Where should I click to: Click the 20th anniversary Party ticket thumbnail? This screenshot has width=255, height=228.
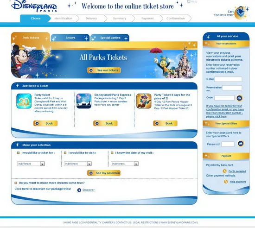(24, 101)
